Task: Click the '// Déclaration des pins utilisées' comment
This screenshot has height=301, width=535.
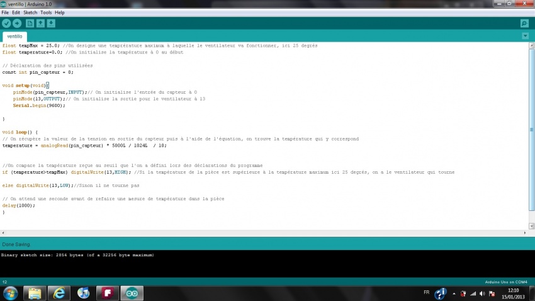Action: [x=47, y=66]
